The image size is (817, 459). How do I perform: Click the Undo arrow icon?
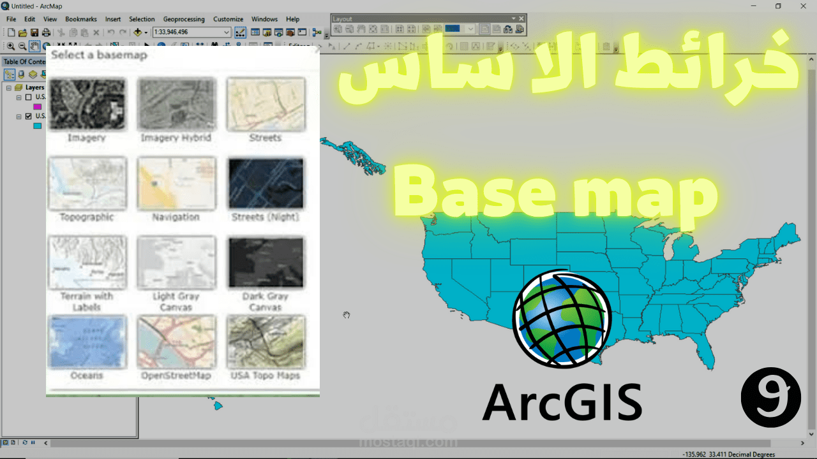tap(111, 33)
